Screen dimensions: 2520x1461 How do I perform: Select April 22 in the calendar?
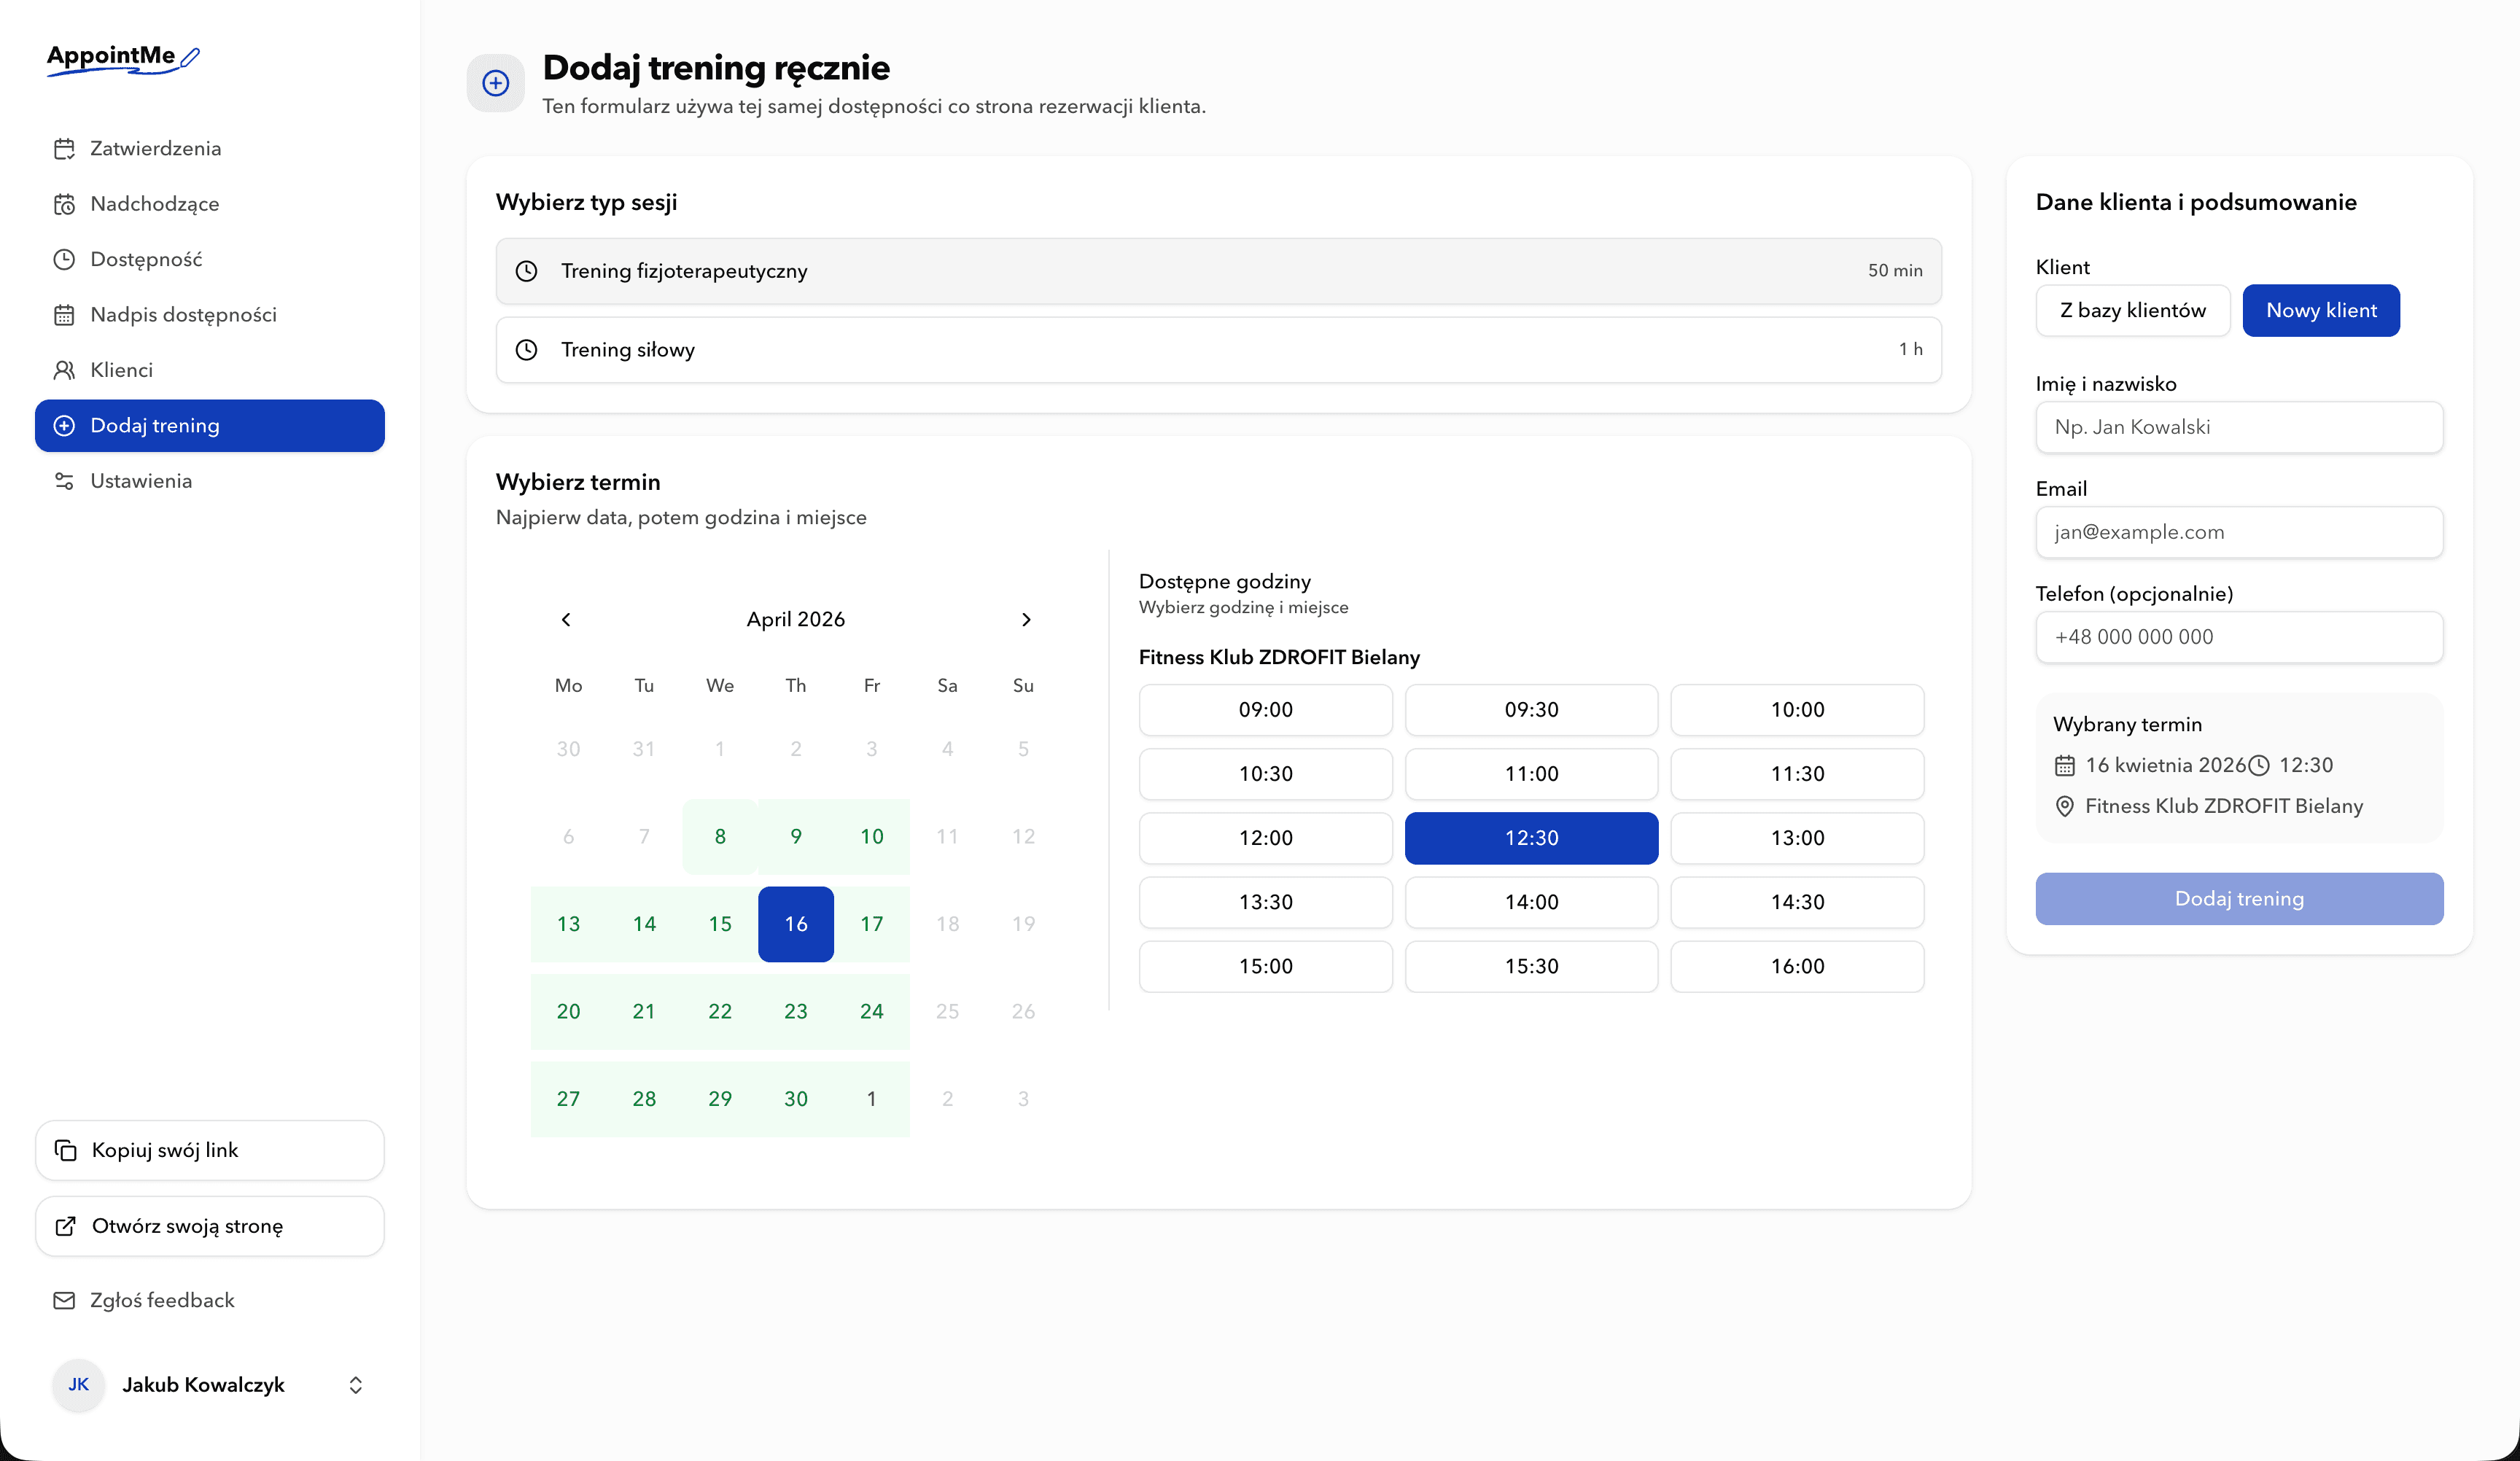tap(720, 1011)
